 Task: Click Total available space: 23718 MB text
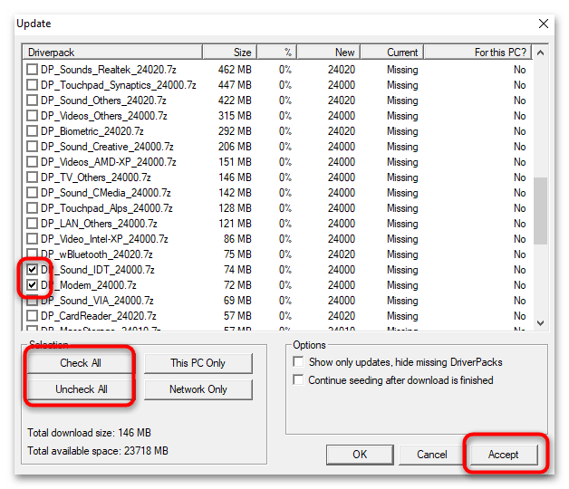pos(98,451)
